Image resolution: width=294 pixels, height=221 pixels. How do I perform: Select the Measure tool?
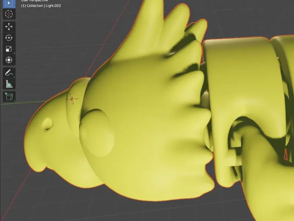point(9,84)
